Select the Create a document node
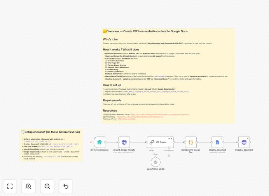 point(217,142)
